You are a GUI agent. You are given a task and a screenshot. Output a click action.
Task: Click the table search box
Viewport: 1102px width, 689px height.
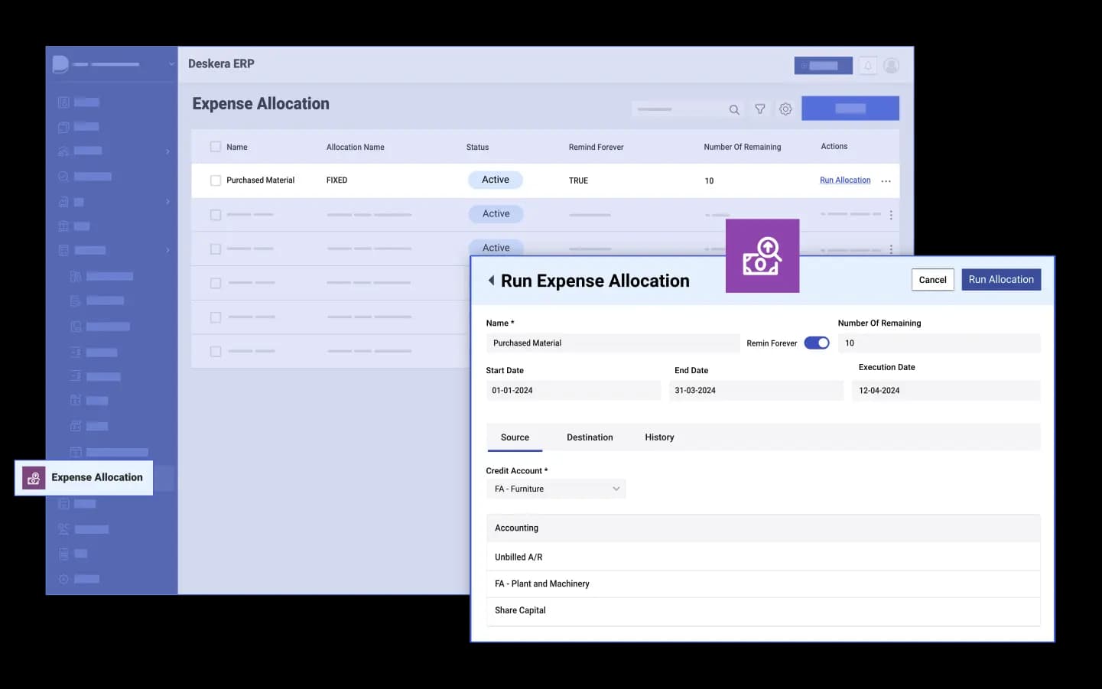pos(688,109)
